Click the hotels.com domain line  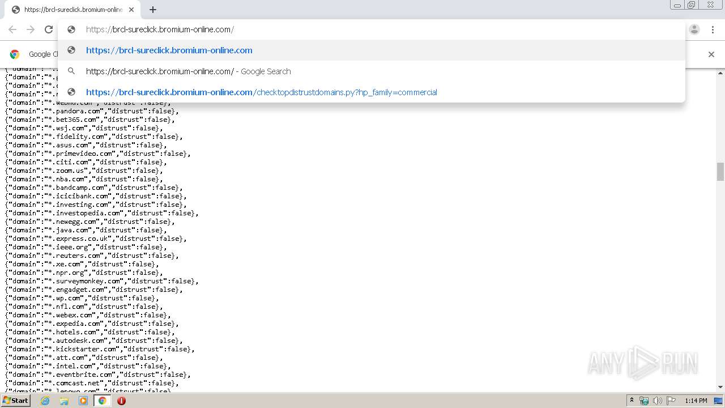coord(89,332)
